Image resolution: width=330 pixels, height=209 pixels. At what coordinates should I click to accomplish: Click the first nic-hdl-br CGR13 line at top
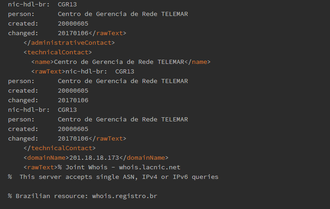[x=42, y=5]
